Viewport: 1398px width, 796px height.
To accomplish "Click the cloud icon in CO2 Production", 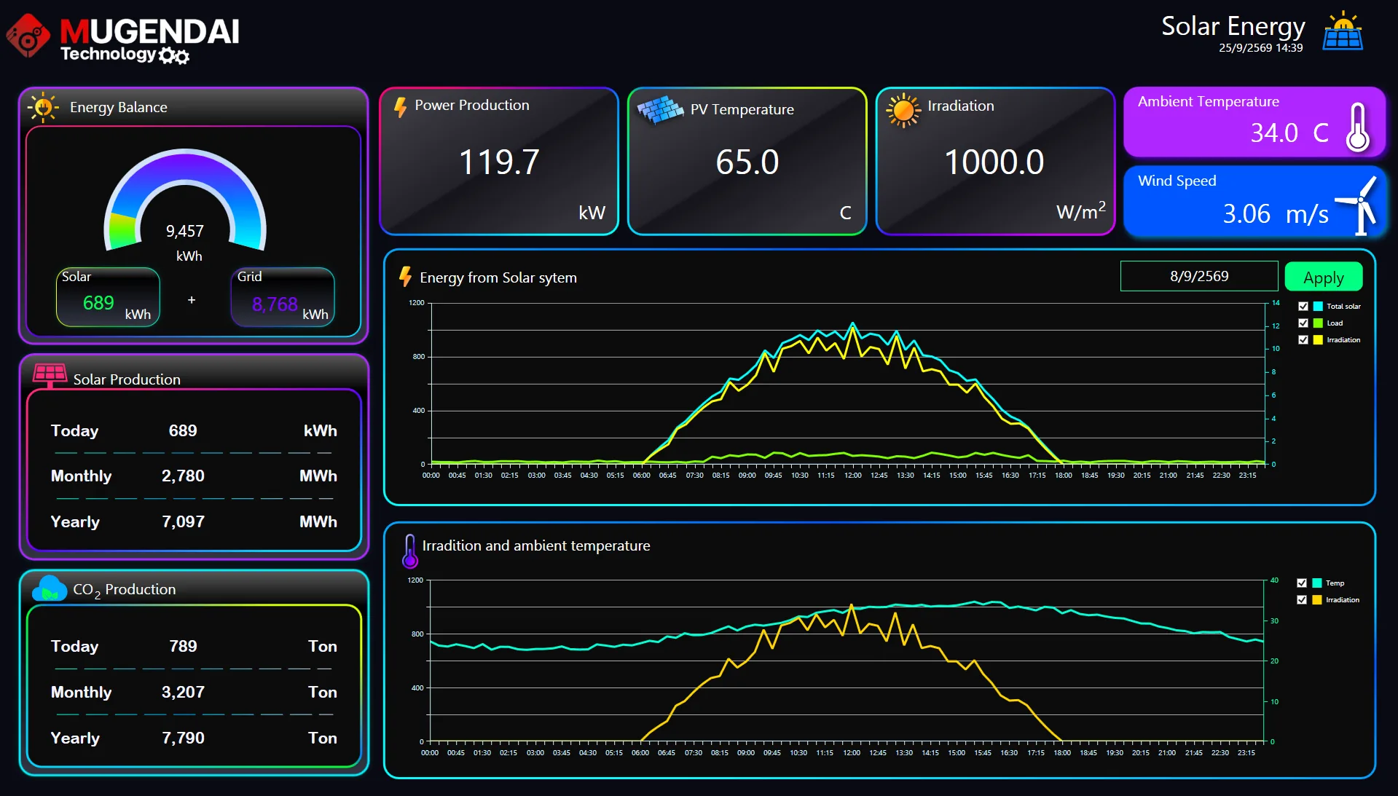I will coord(50,588).
